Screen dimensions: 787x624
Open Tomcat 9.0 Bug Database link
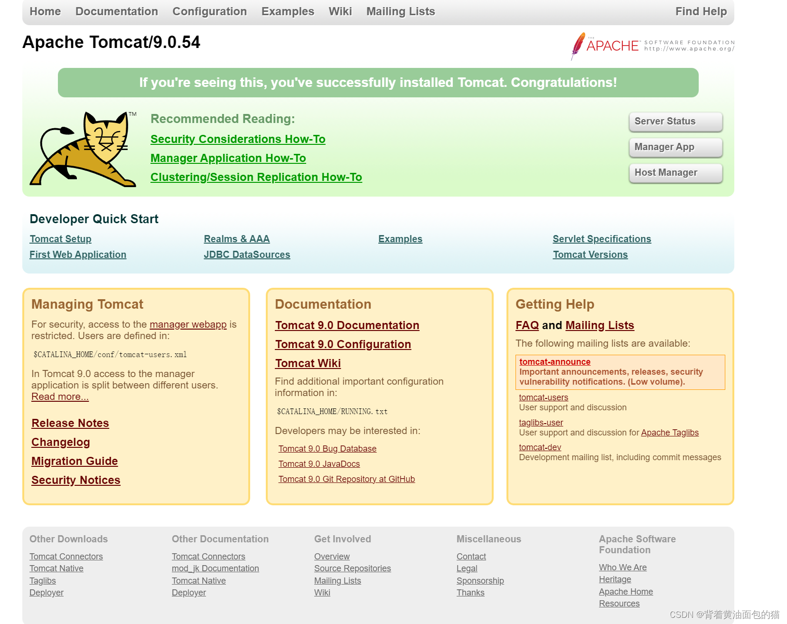328,449
